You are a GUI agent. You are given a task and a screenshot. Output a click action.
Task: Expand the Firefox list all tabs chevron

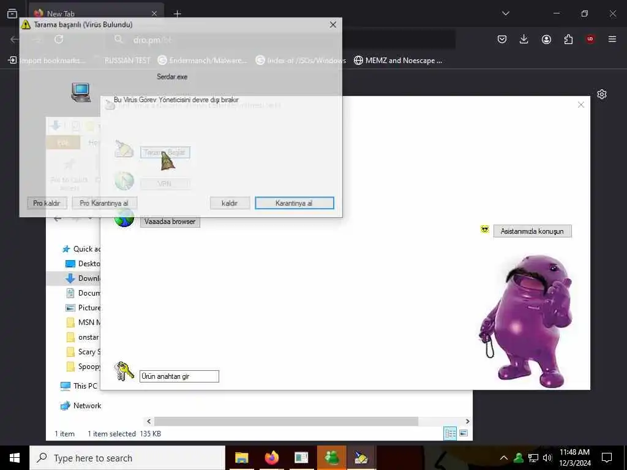[506, 13]
